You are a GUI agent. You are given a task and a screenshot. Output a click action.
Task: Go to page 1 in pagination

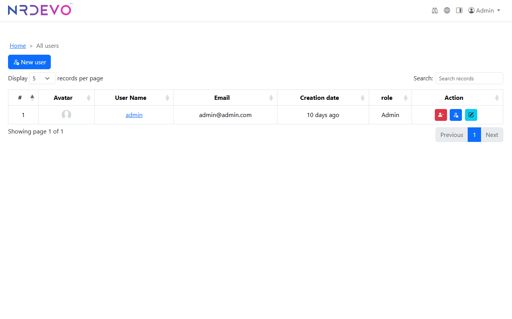point(474,135)
